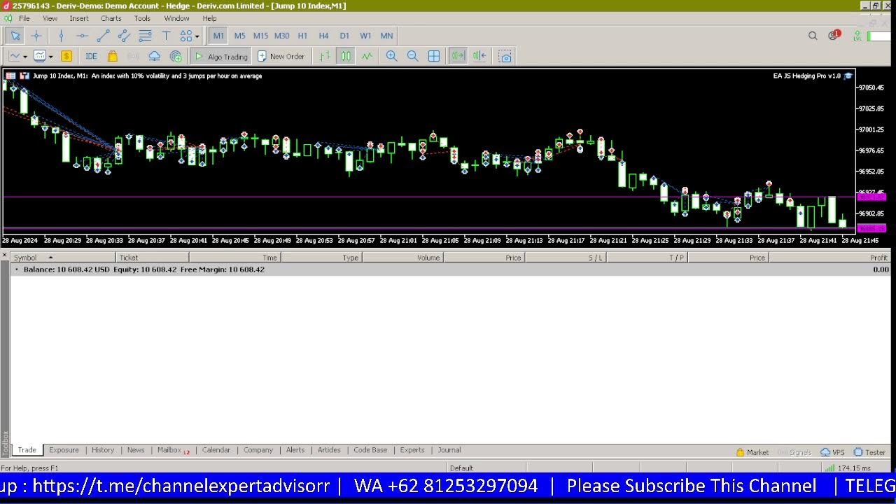Switch to the History tab
This screenshot has width=896, height=504.
[x=103, y=450]
